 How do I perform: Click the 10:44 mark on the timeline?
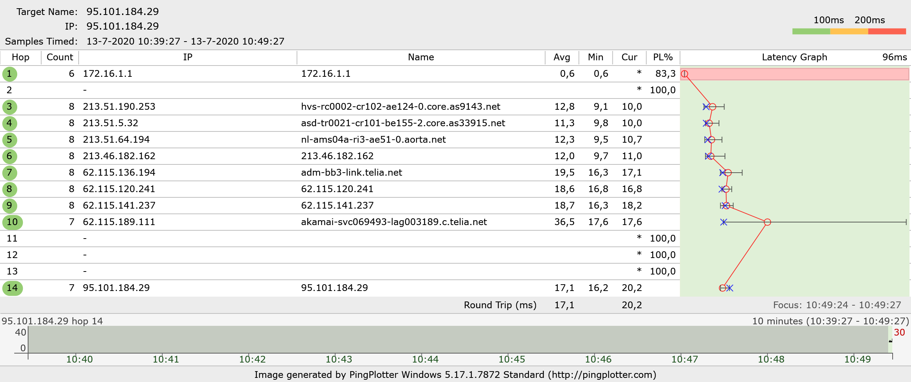[x=425, y=359]
